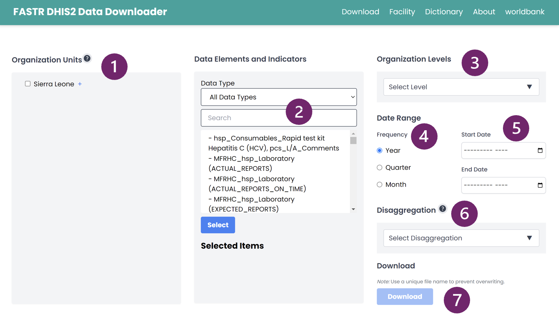Open the Select Level dropdown
Image resolution: width=559 pixels, height=327 pixels.
tap(461, 87)
